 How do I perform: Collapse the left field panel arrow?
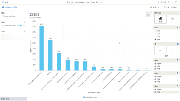(28, 11)
